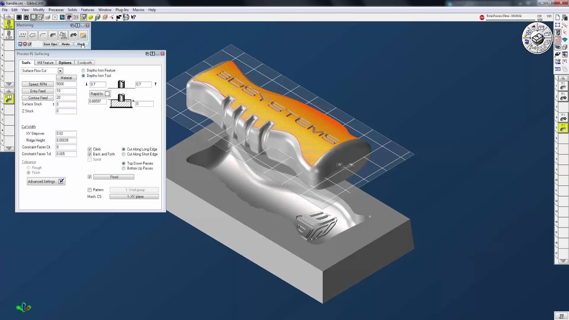The height and width of the screenshot is (320, 569).
Task: Click the XY Stepover input field
Action: (x=66, y=133)
